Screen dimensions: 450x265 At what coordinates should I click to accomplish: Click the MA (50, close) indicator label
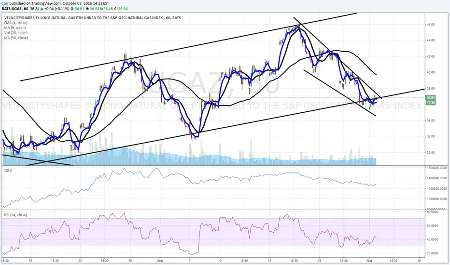coord(16,38)
